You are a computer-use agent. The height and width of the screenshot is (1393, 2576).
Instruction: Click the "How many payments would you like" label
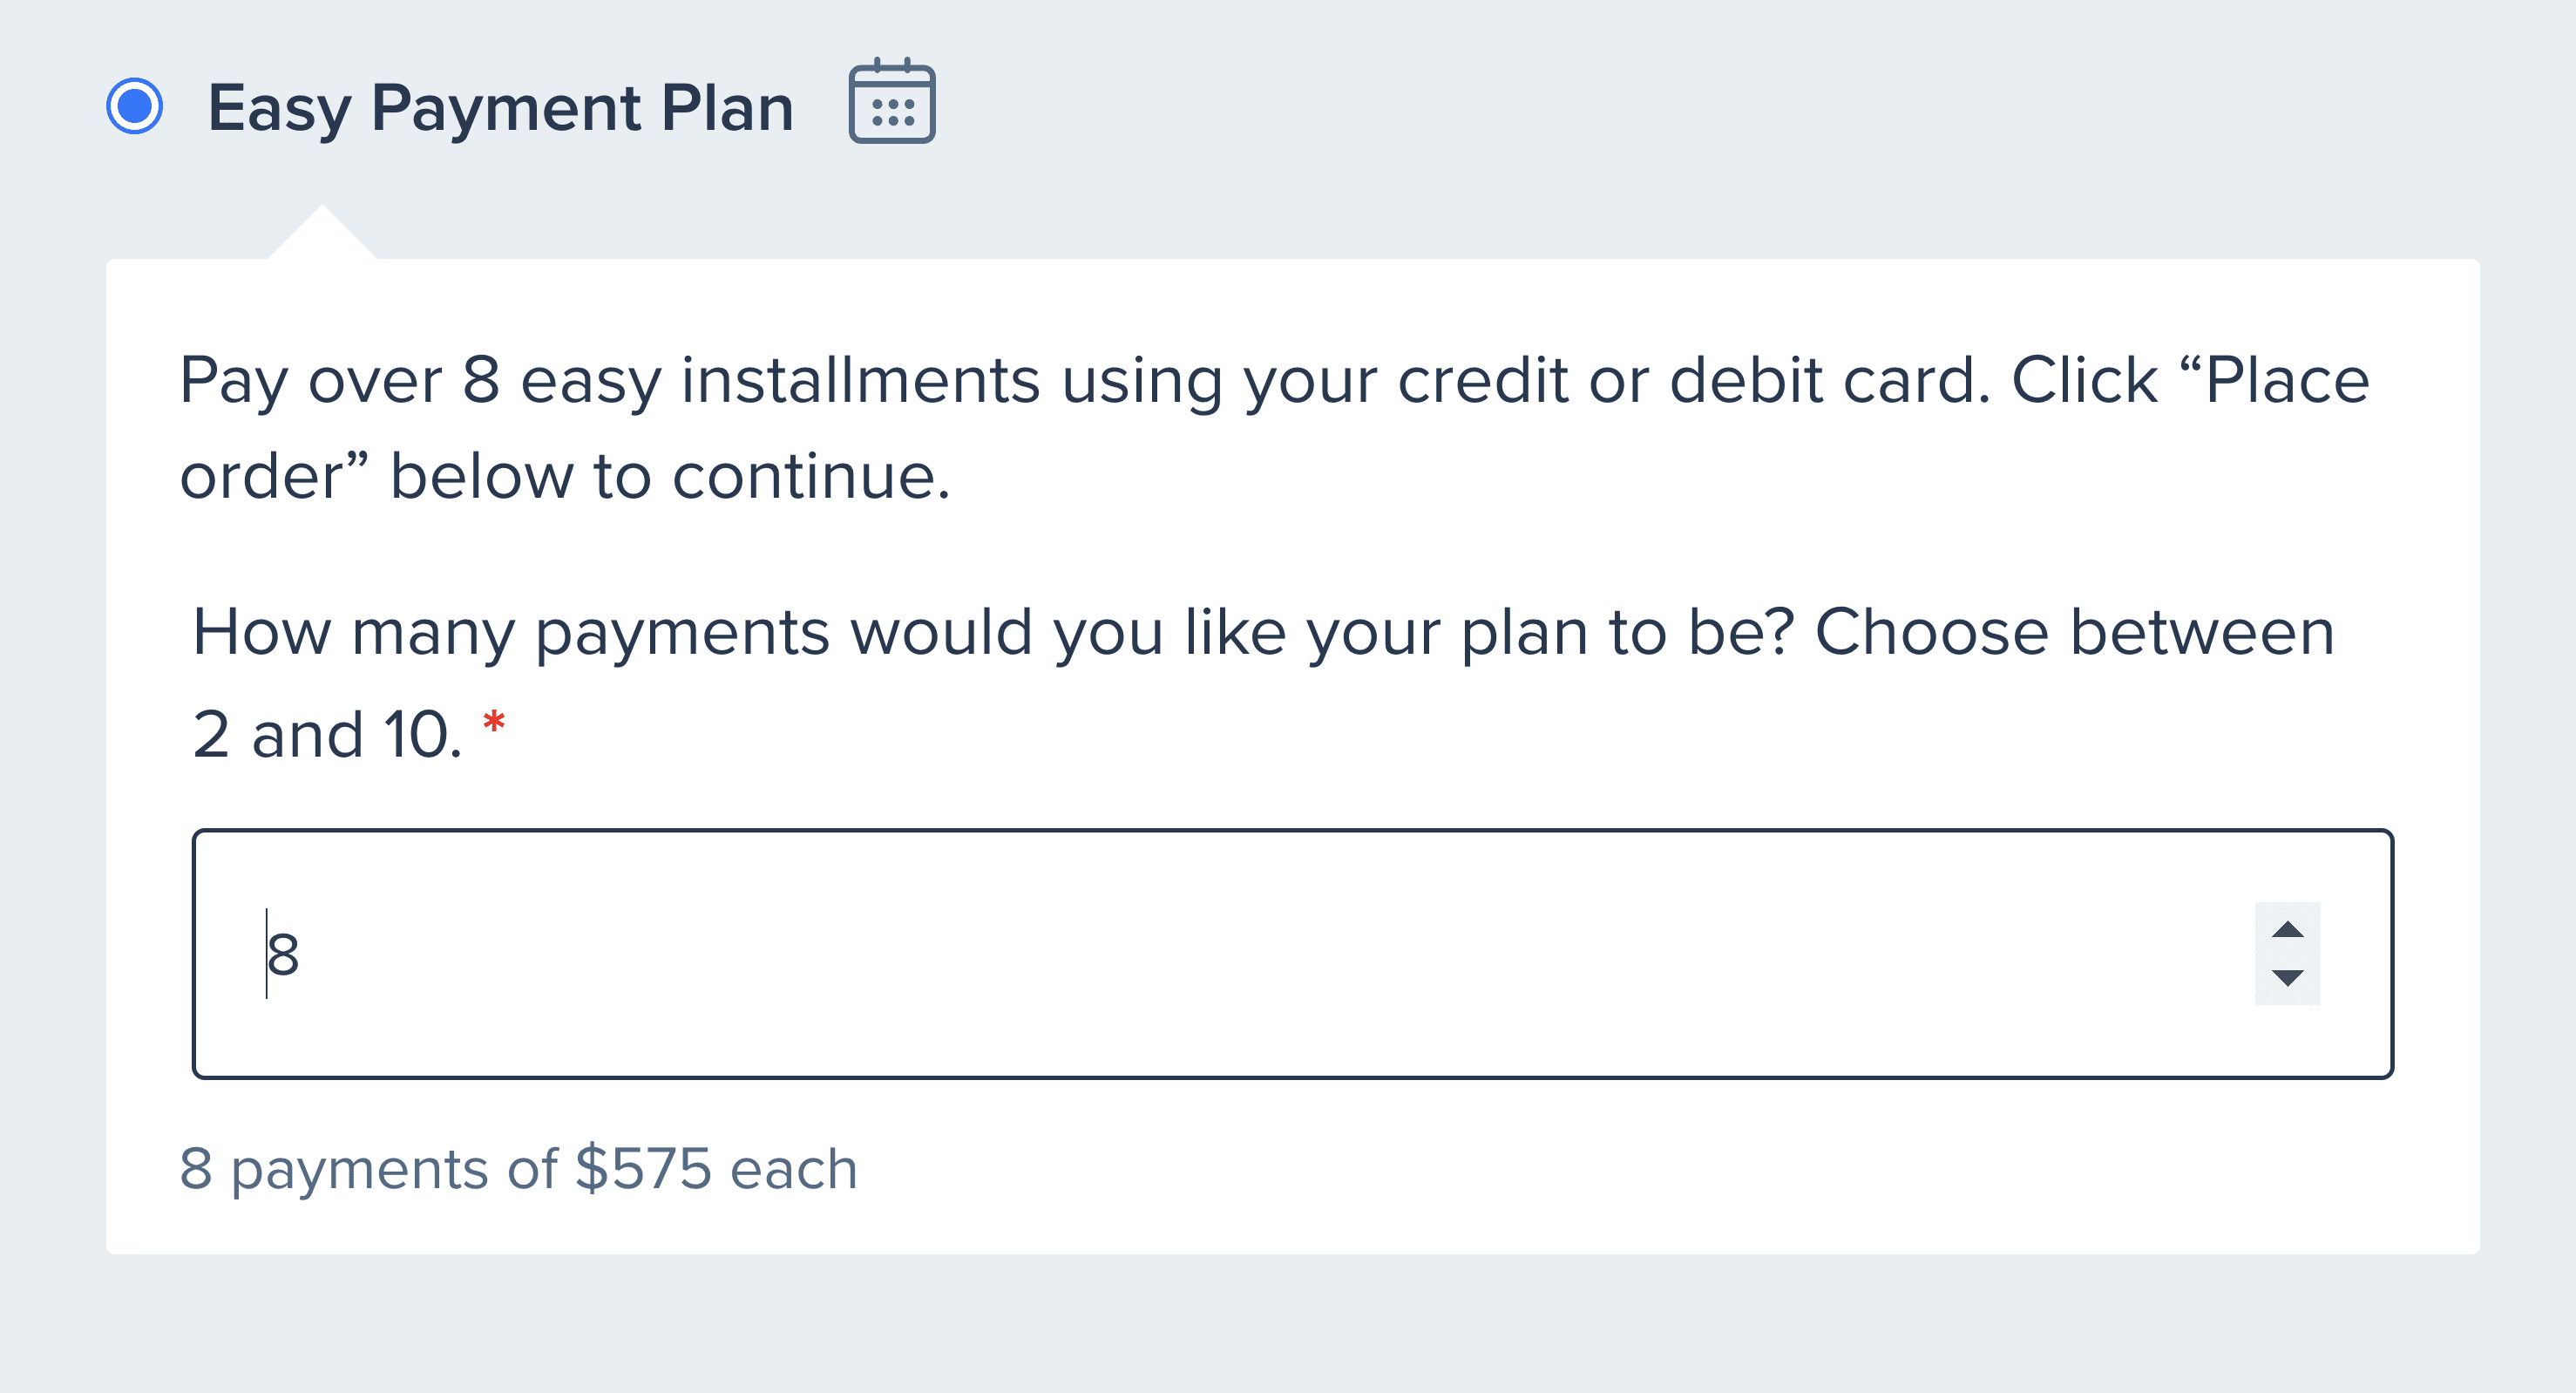[1263, 682]
